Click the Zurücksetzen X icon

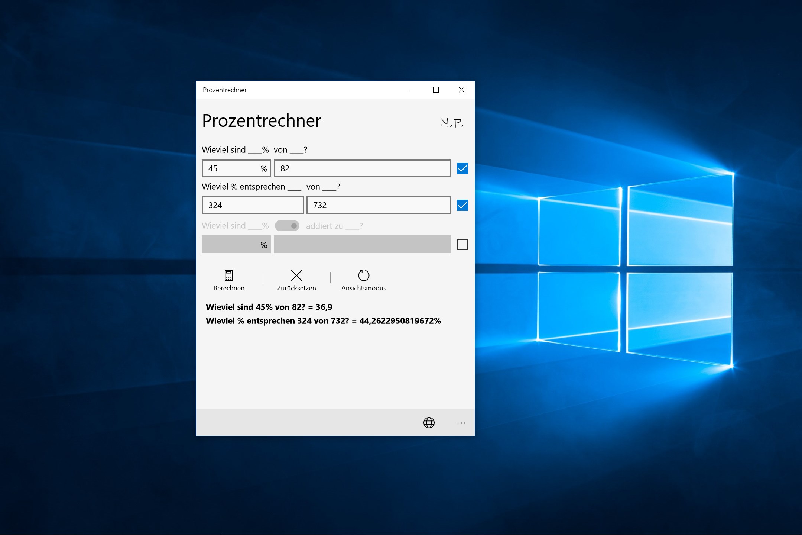tap(296, 275)
